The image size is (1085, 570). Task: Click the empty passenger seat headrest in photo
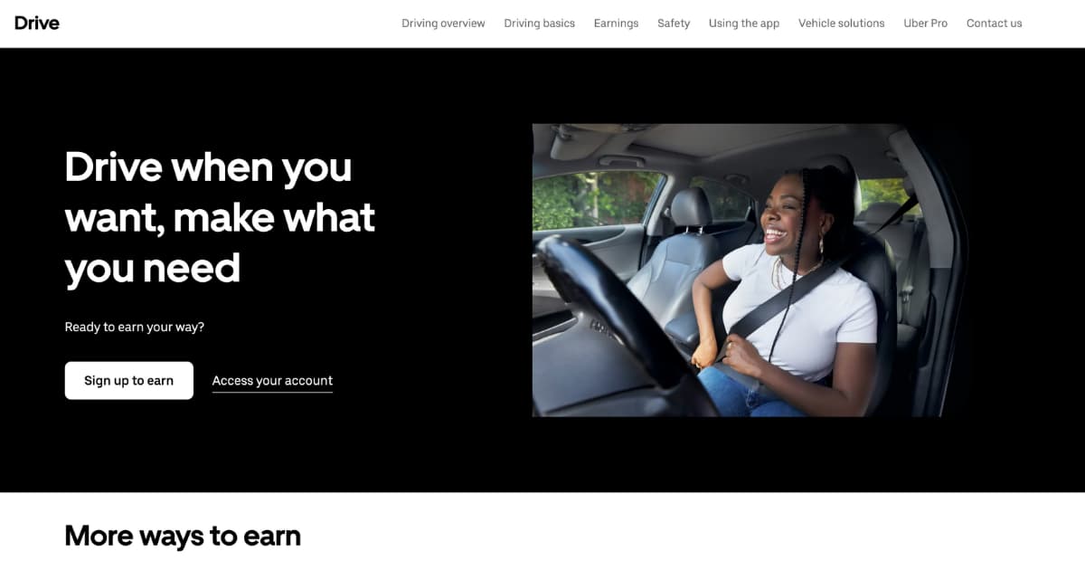(691, 209)
